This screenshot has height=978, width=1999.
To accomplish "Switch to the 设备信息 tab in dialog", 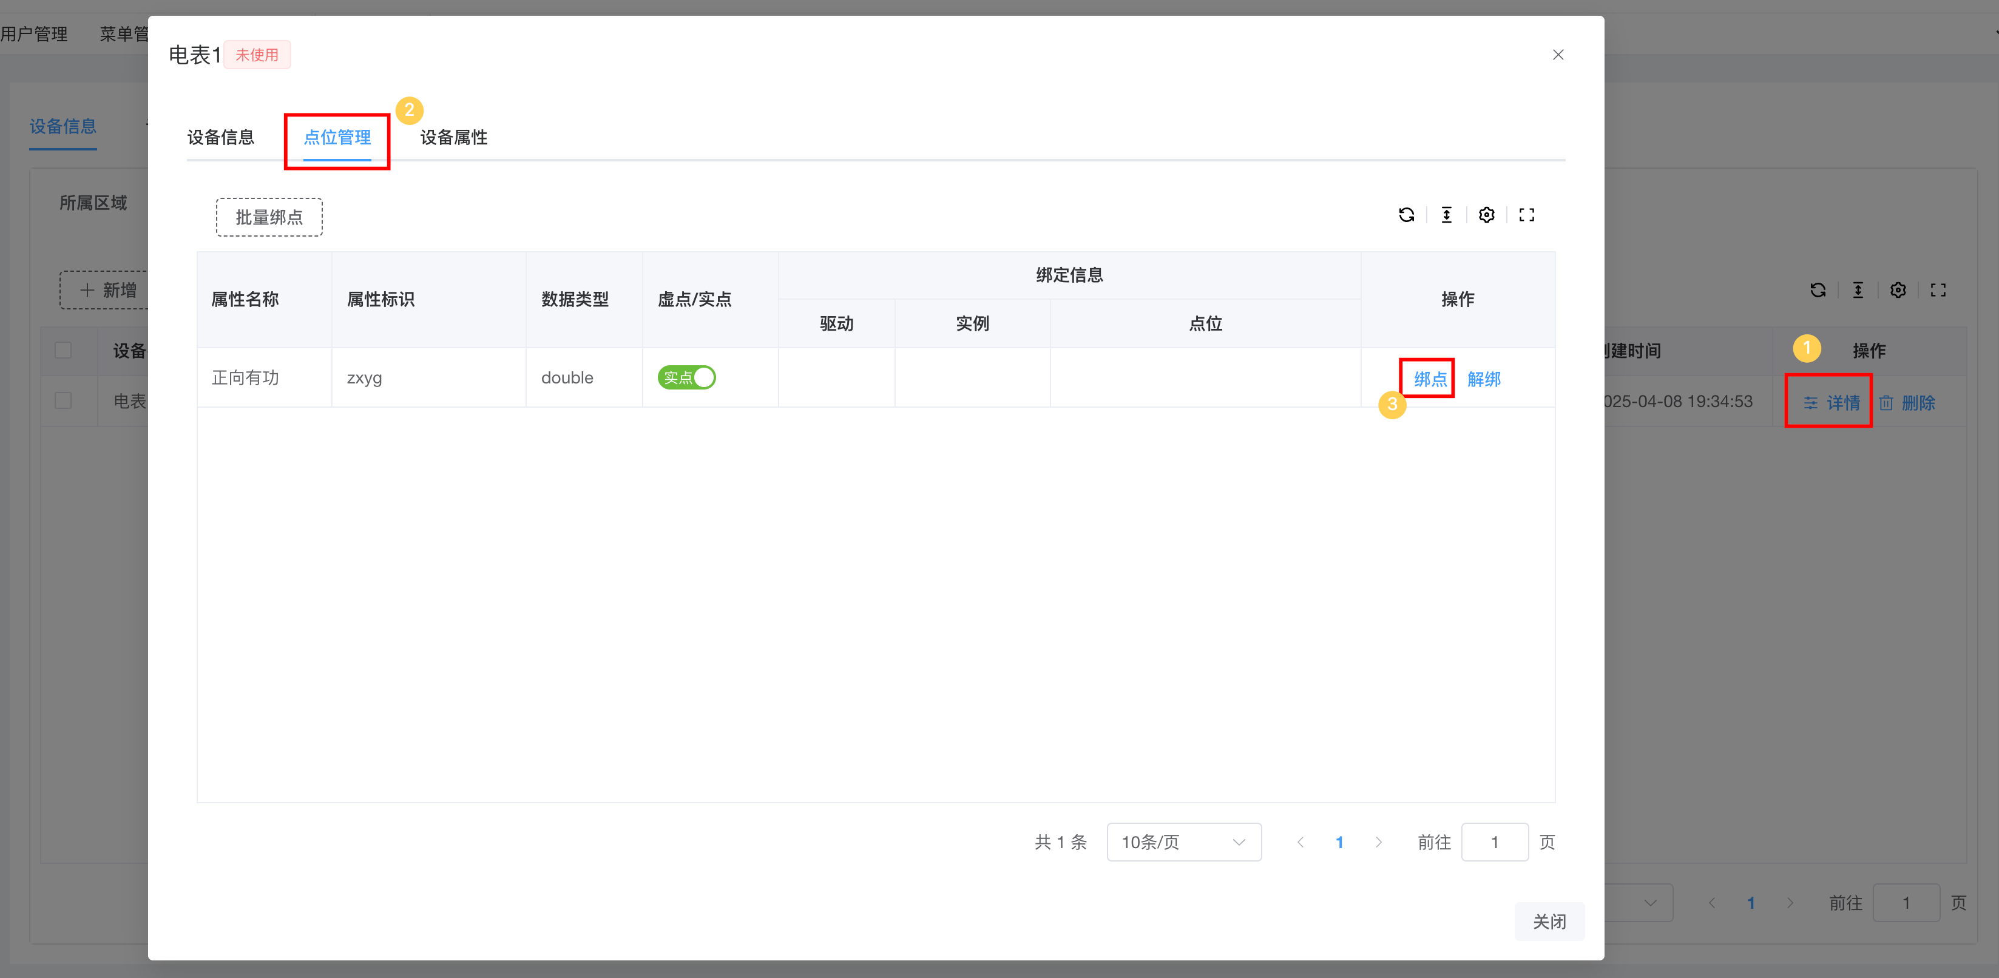I will coord(221,137).
